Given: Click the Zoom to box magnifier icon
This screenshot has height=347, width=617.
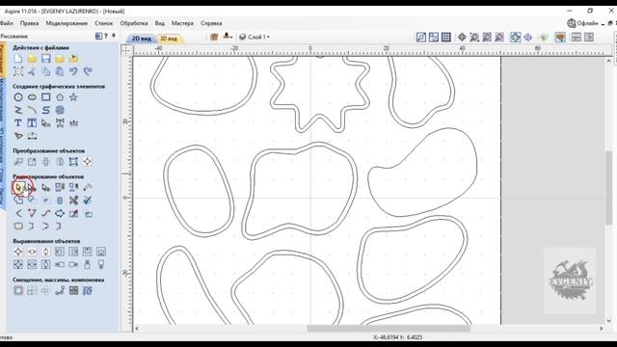Looking at the screenshot, I should 474,38.
